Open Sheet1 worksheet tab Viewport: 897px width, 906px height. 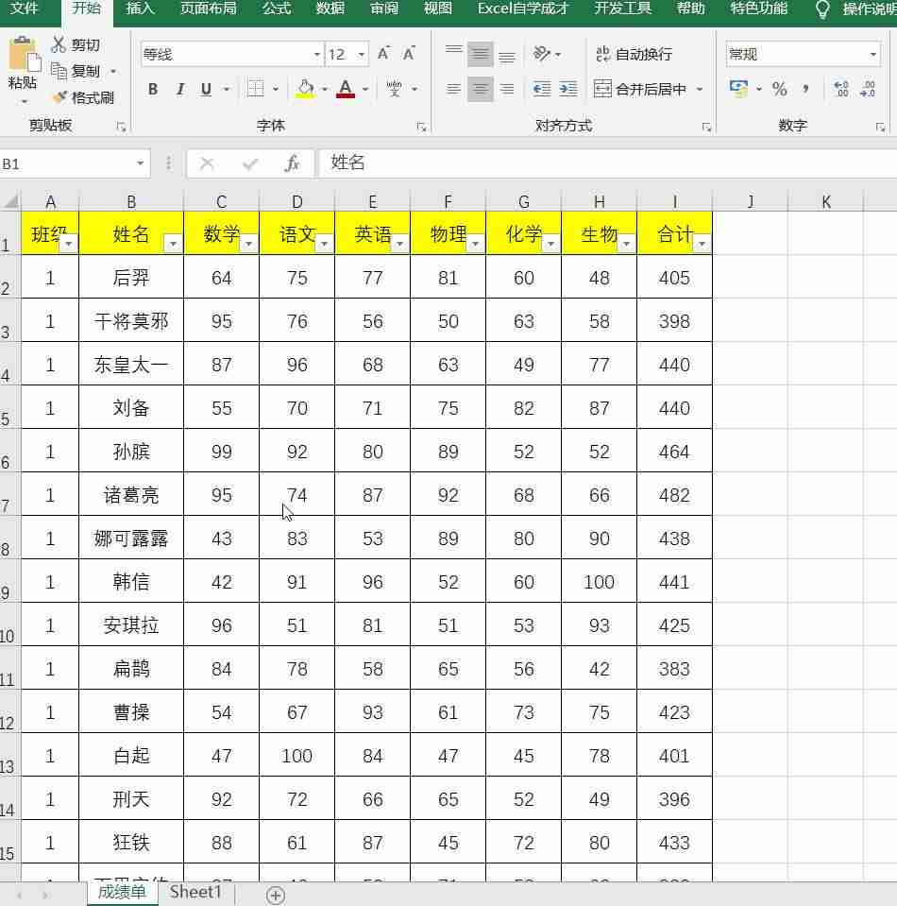click(195, 892)
